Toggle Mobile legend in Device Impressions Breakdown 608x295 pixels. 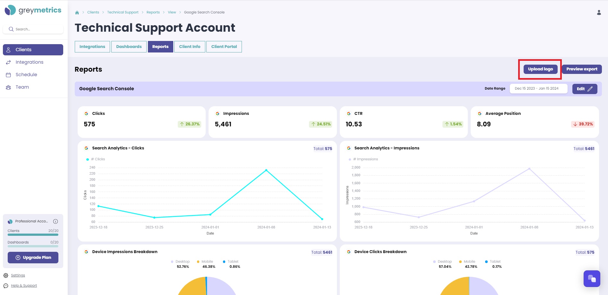(205, 262)
